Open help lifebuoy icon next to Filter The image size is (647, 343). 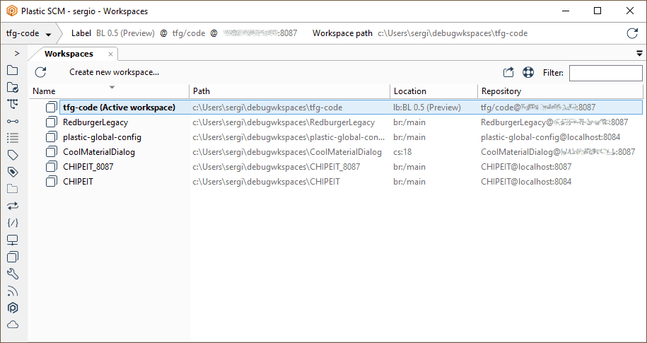point(528,72)
